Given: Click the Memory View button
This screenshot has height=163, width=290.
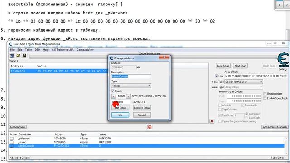Looking at the screenshot, I should tap(18, 127).
